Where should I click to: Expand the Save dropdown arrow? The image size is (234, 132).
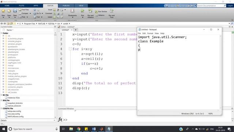(15, 17)
